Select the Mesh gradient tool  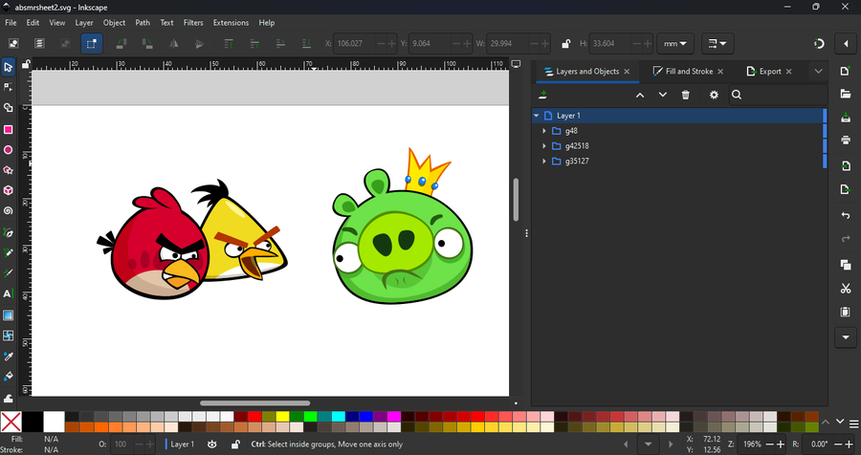pos(9,336)
